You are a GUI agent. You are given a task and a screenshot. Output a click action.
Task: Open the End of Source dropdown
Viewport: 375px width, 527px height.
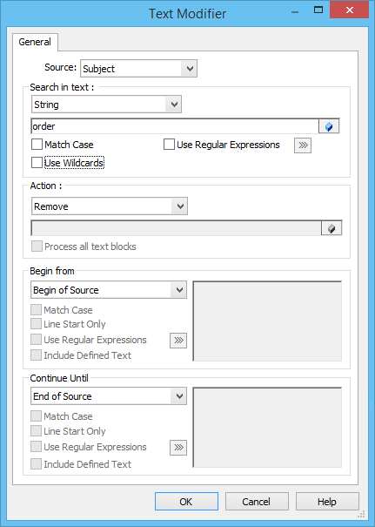(x=109, y=396)
